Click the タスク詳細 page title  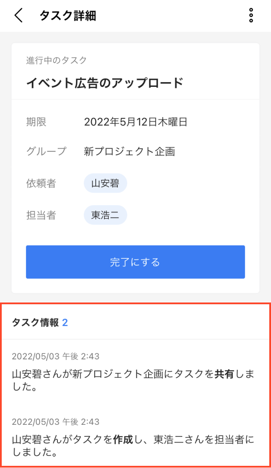[68, 16]
